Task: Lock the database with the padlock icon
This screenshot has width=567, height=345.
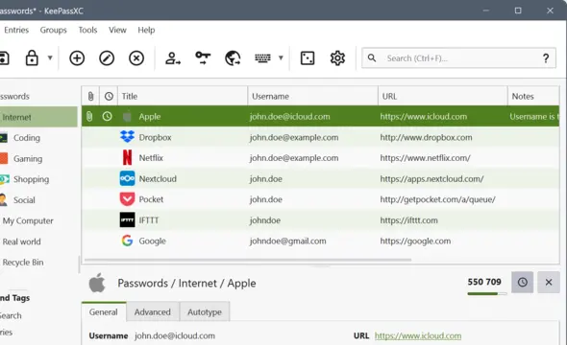Action: coord(32,57)
